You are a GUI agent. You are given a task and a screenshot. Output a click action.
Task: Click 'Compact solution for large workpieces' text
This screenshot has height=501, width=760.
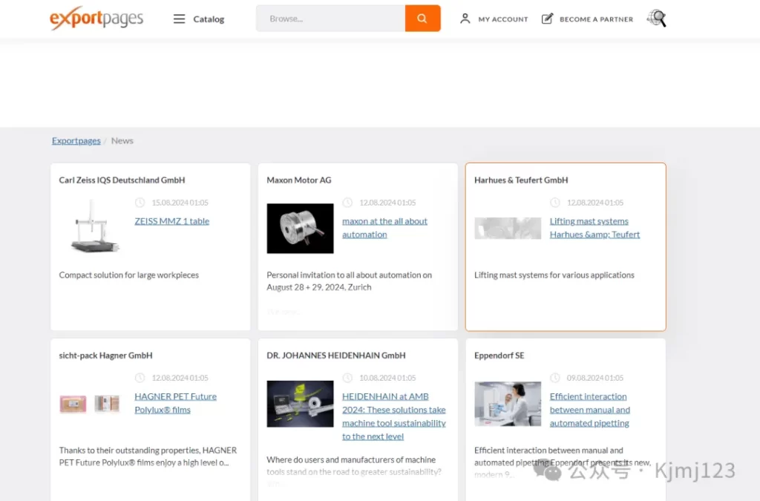129,275
